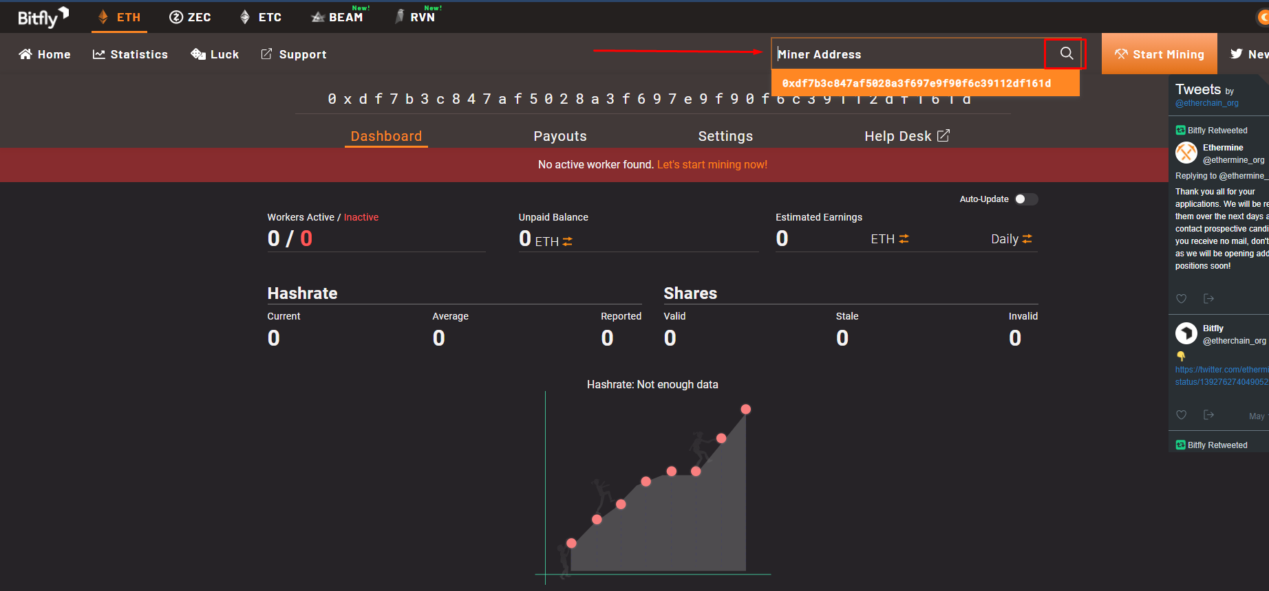This screenshot has width=1269, height=591.
Task: Click the search magnifier icon
Action: pyautogui.click(x=1066, y=54)
